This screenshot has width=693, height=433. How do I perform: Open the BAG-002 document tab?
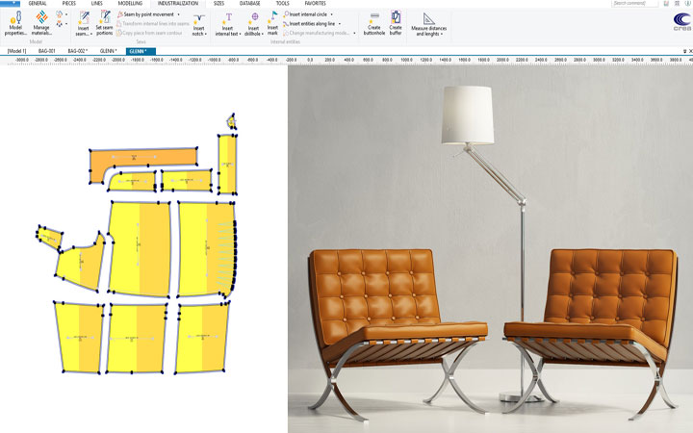click(78, 50)
